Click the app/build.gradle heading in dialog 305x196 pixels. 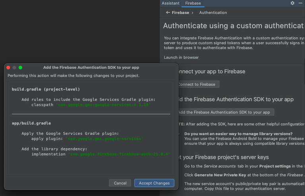click(31, 123)
